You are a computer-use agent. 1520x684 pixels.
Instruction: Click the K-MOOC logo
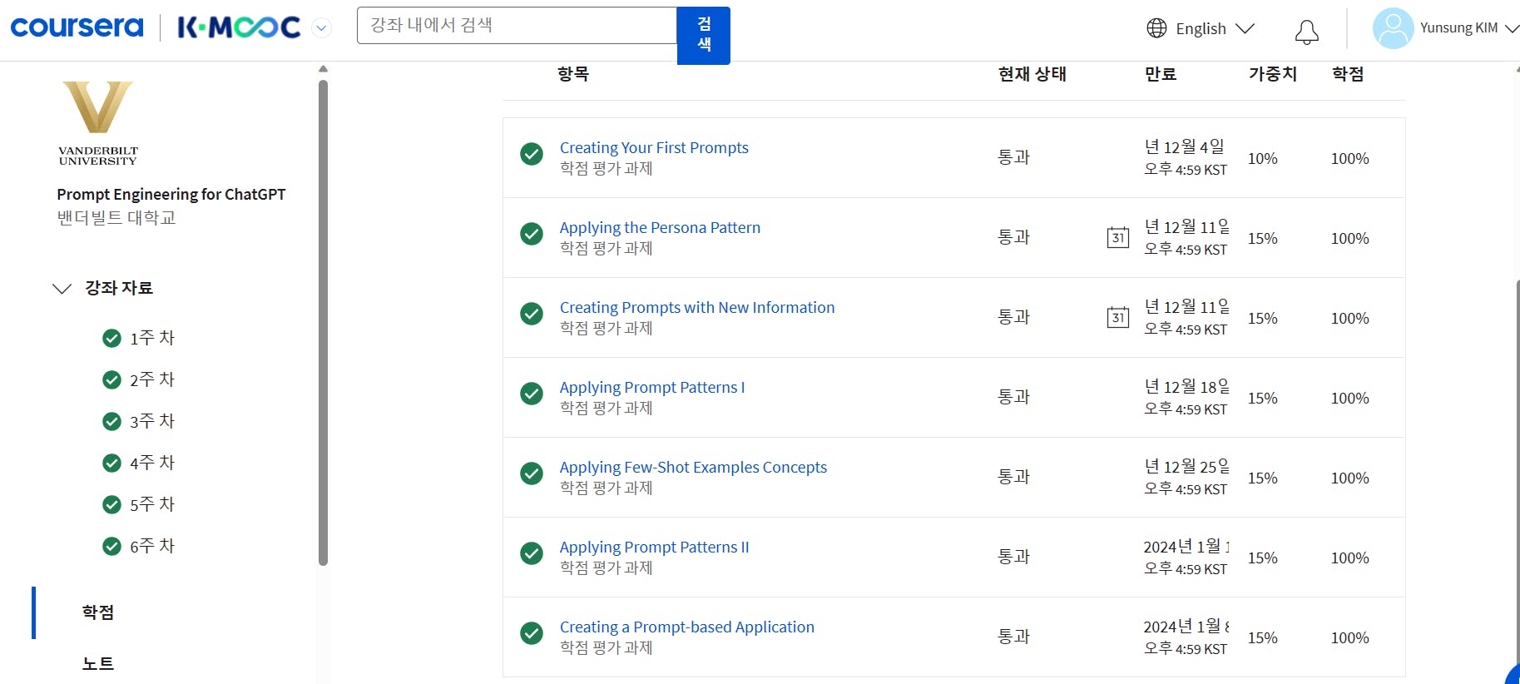point(239,27)
